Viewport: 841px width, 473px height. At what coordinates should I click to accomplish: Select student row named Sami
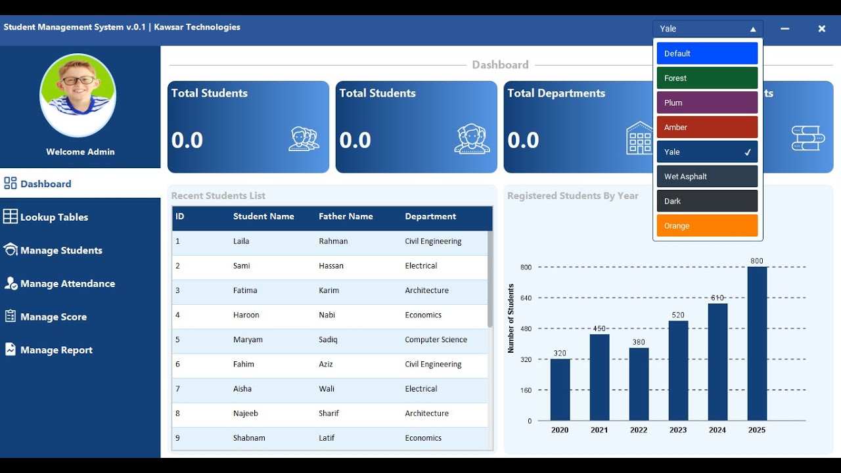[330, 266]
